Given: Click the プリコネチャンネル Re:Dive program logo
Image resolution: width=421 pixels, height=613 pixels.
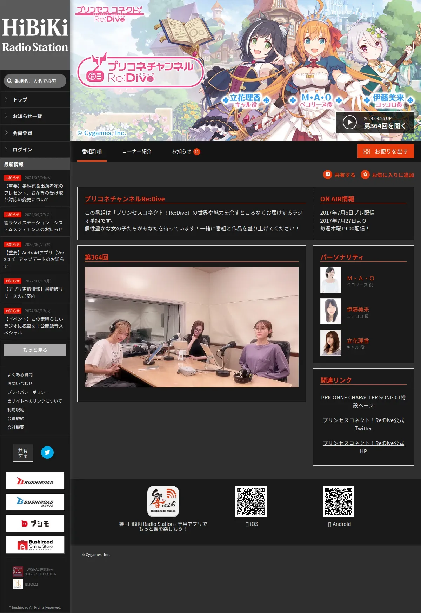Looking at the screenshot, I should pos(140,70).
